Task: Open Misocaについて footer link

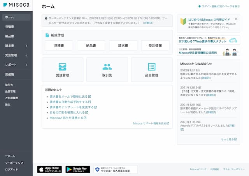Action: [198, 169]
